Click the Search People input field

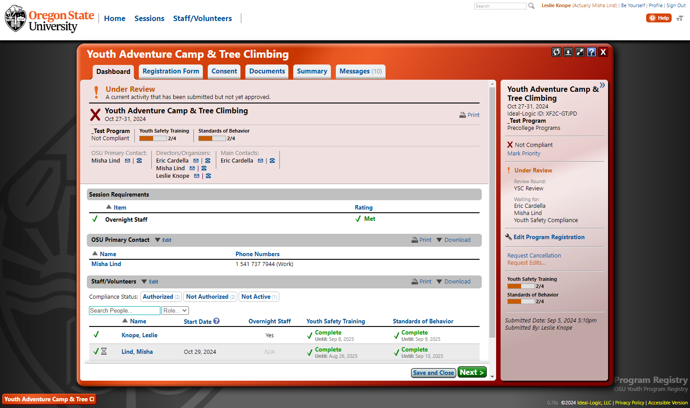(x=124, y=311)
